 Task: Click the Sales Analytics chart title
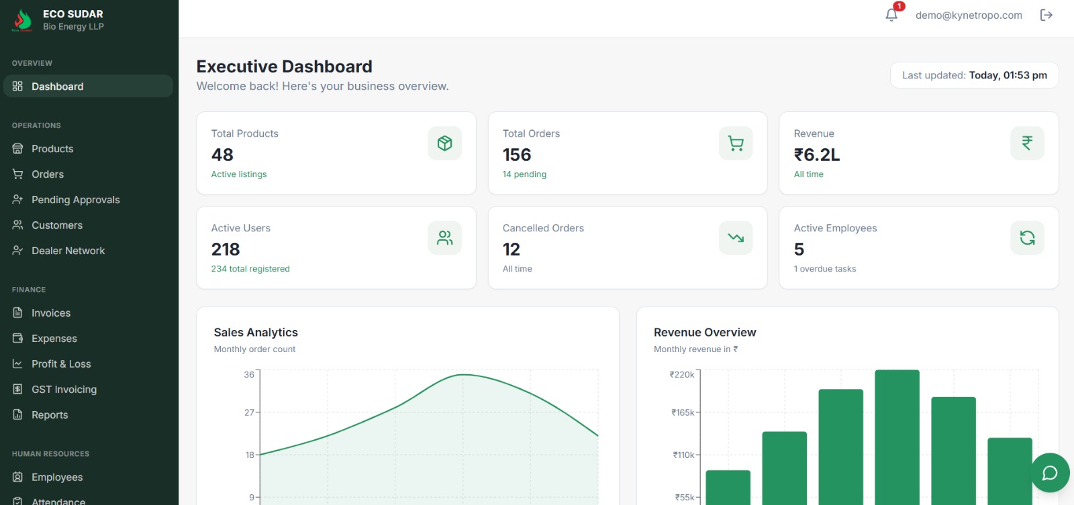(x=256, y=333)
